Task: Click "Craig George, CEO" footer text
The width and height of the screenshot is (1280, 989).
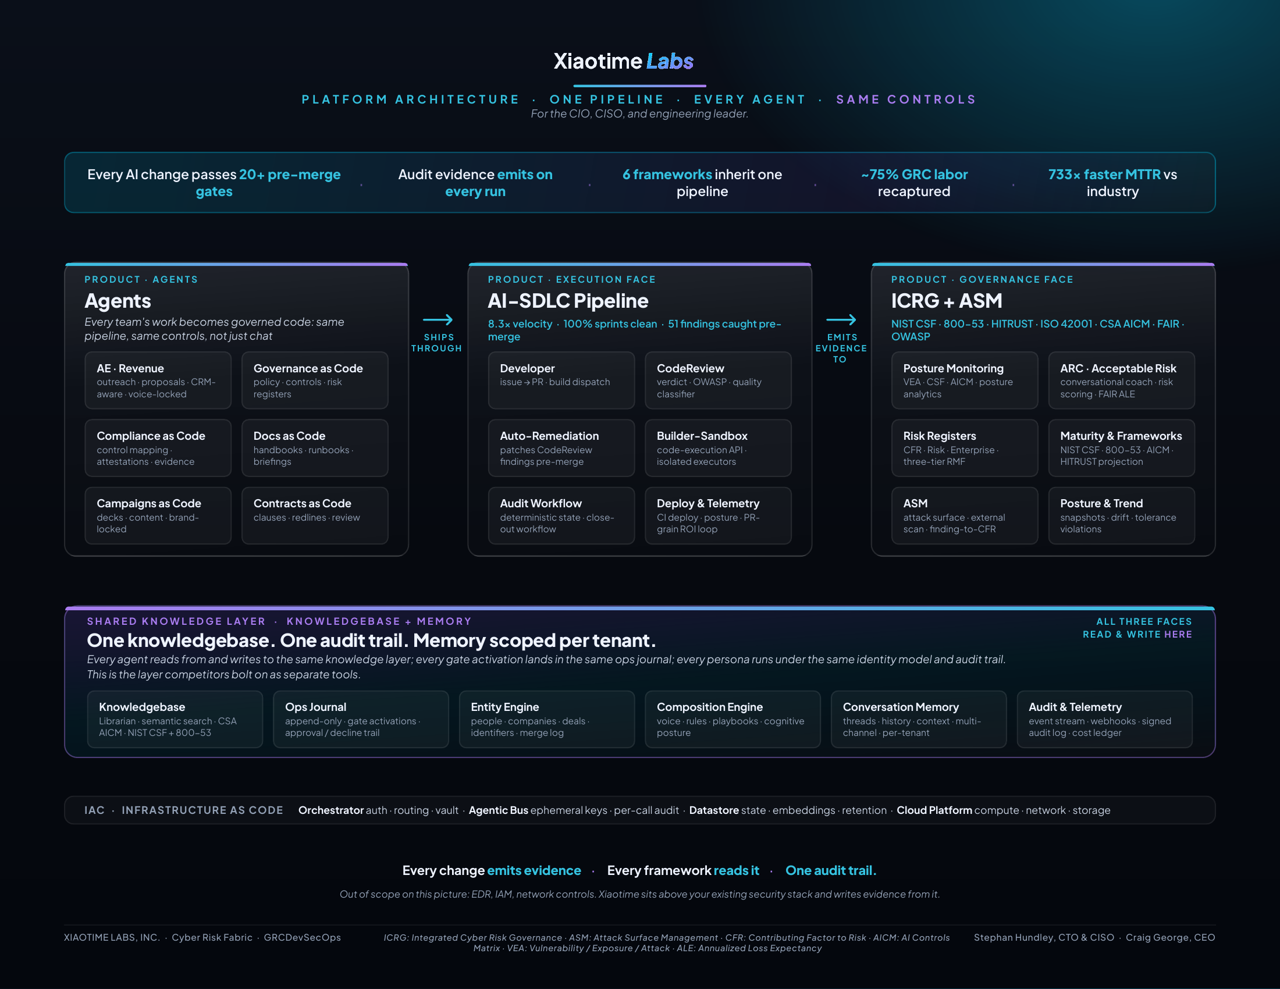Action: (1171, 937)
